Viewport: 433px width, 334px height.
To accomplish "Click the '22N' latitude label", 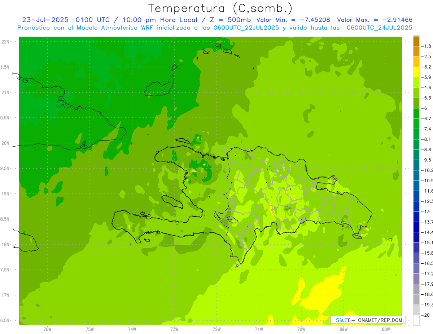I will point(5,42).
